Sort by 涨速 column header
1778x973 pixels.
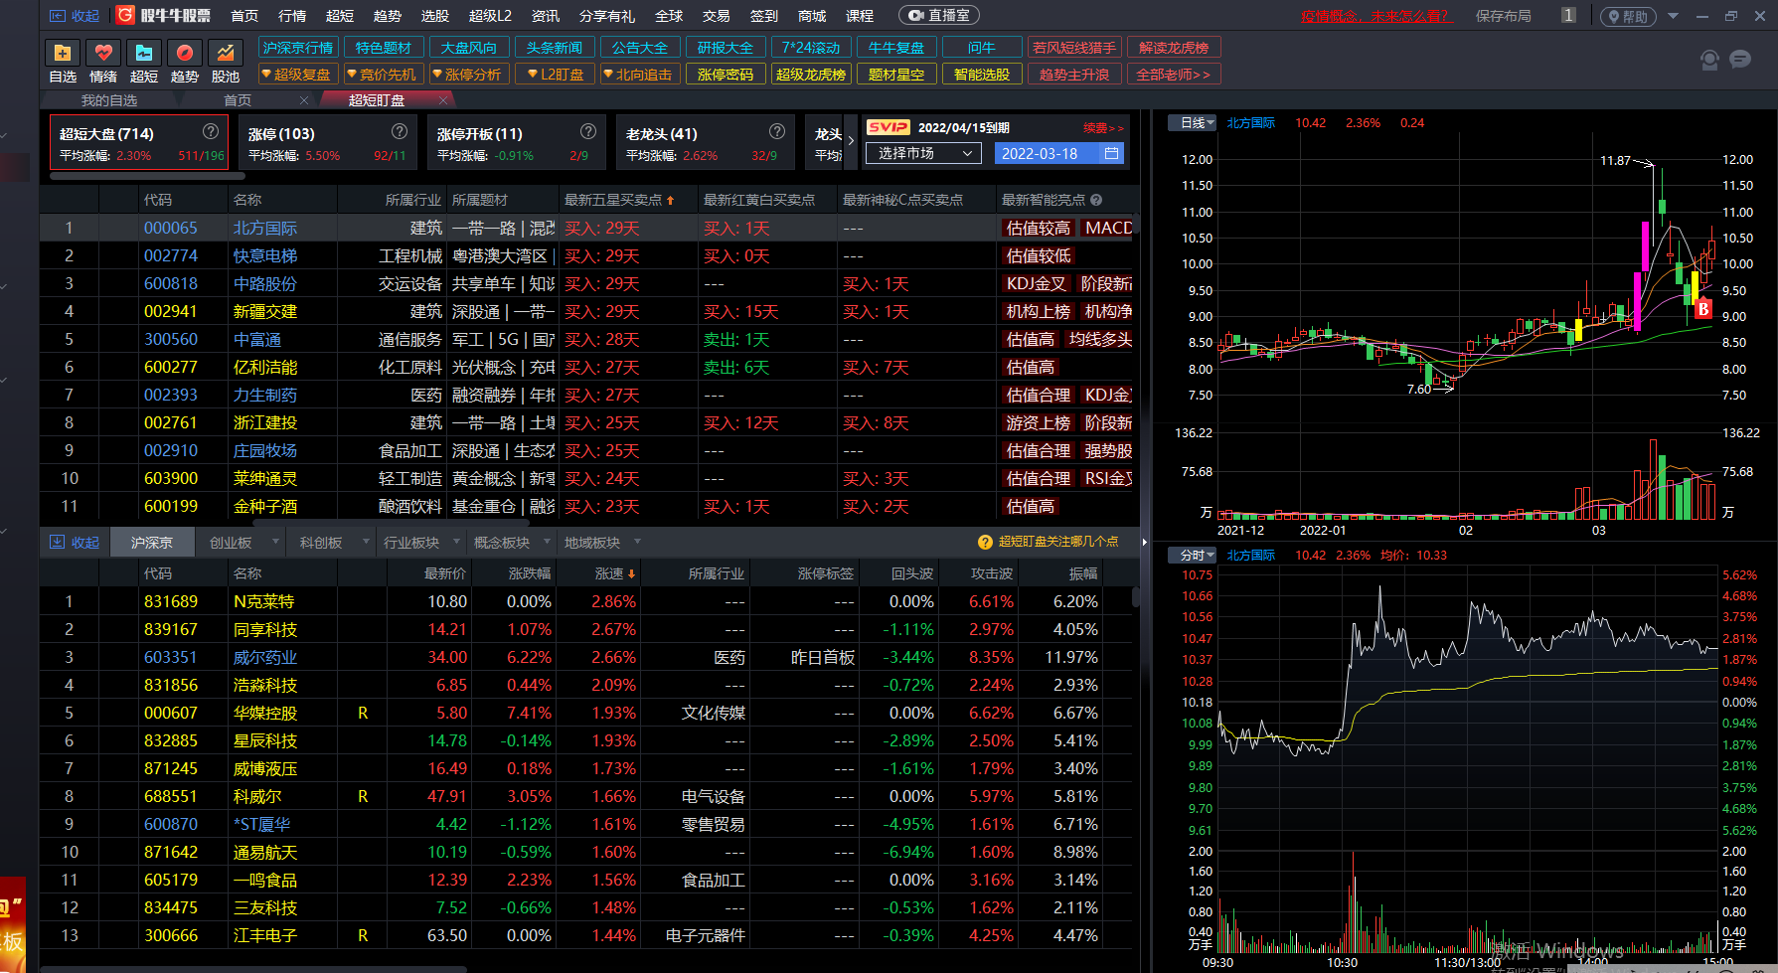pos(615,573)
